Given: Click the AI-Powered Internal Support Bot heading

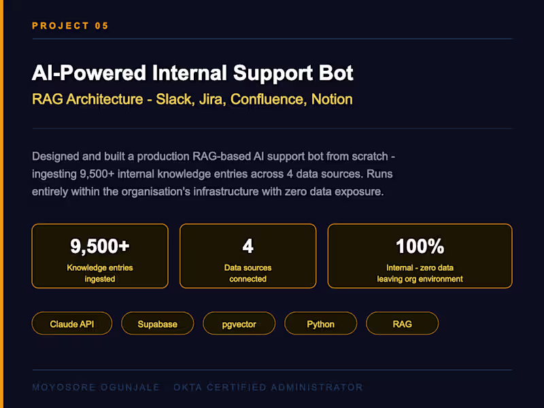Looking at the screenshot, I should pyautogui.click(x=192, y=73).
